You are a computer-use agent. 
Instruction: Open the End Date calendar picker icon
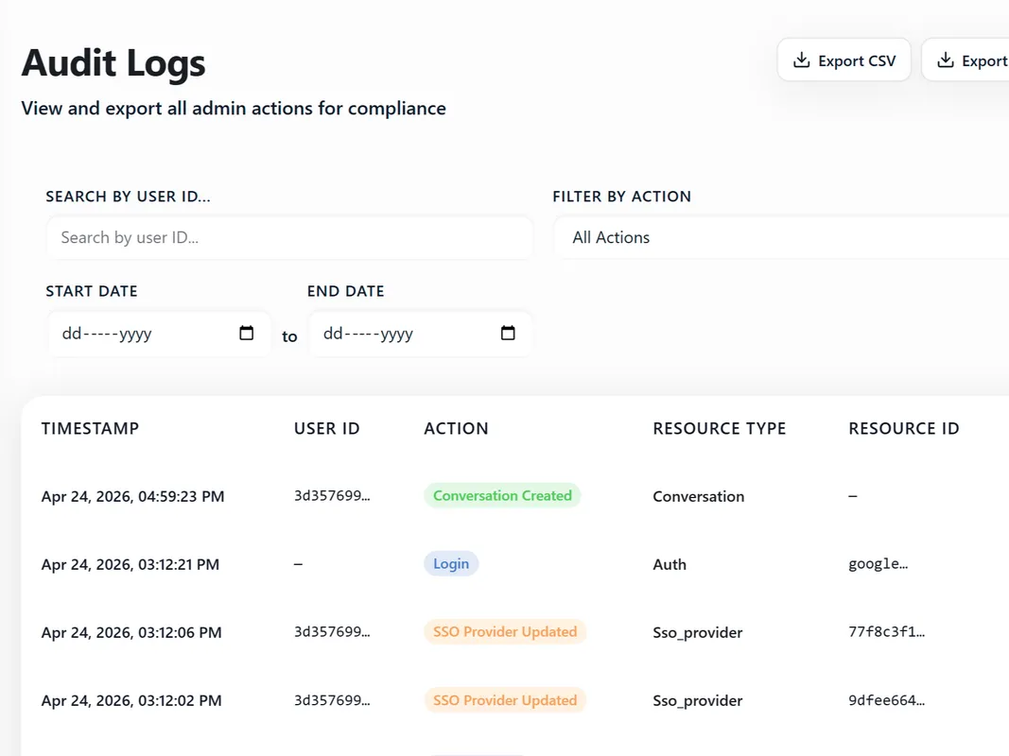click(508, 333)
